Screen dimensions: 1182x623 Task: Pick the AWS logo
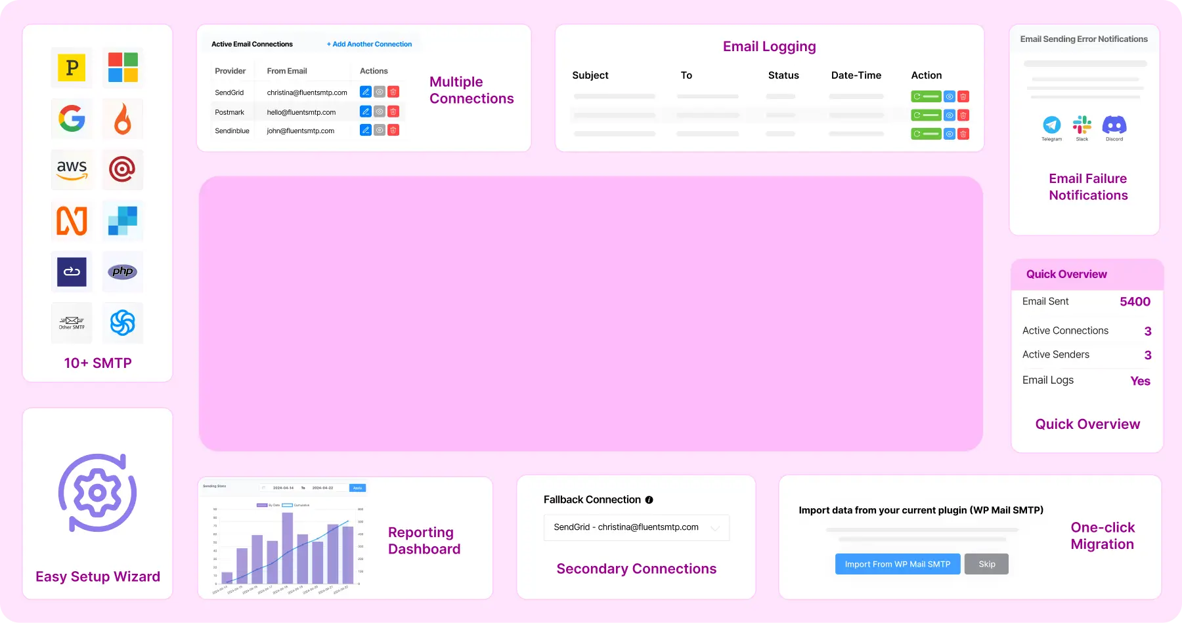click(72, 170)
